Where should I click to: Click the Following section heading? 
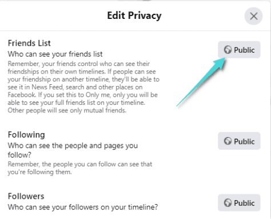pos(26,135)
